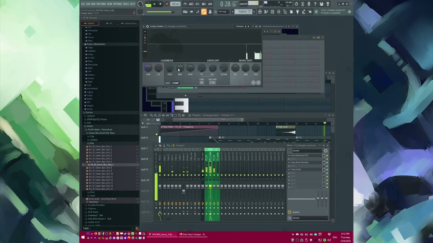The height and width of the screenshot is (243, 433).
Task: Click the record button in transport bar
Action: 166,4
